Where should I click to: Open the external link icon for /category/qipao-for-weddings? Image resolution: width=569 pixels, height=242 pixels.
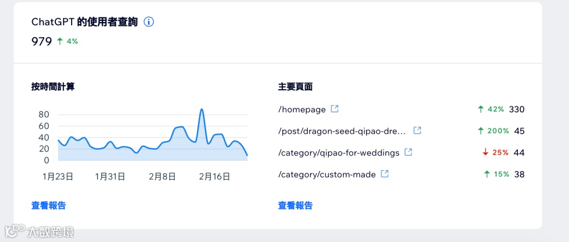click(x=408, y=152)
